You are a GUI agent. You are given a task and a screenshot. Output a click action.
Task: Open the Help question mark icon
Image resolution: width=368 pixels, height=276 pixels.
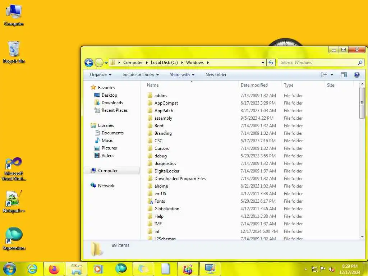coord(357,75)
